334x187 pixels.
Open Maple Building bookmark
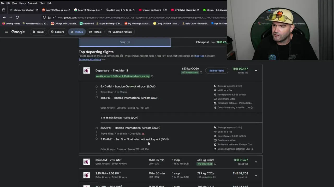[109, 23]
